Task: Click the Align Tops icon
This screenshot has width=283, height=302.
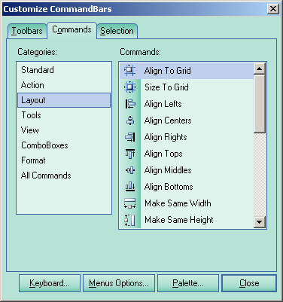Action: coord(130,154)
